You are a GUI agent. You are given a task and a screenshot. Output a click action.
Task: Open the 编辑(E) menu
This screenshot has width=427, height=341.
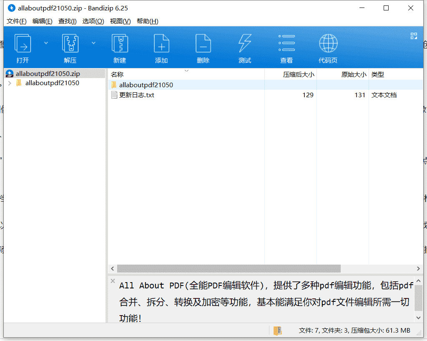pos(42,21)
